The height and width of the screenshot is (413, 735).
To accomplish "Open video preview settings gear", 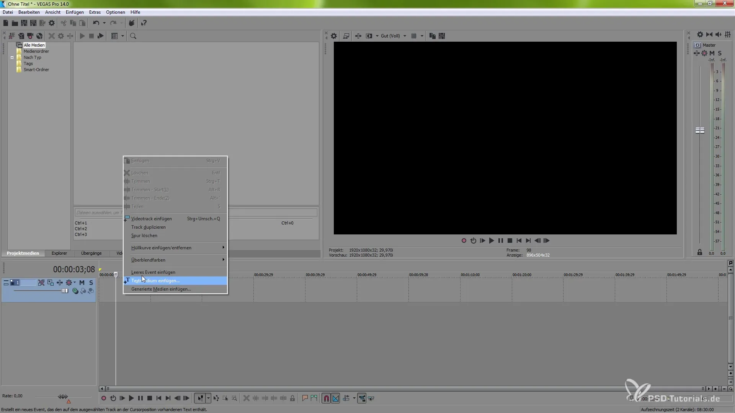I will tap(334, 36).
